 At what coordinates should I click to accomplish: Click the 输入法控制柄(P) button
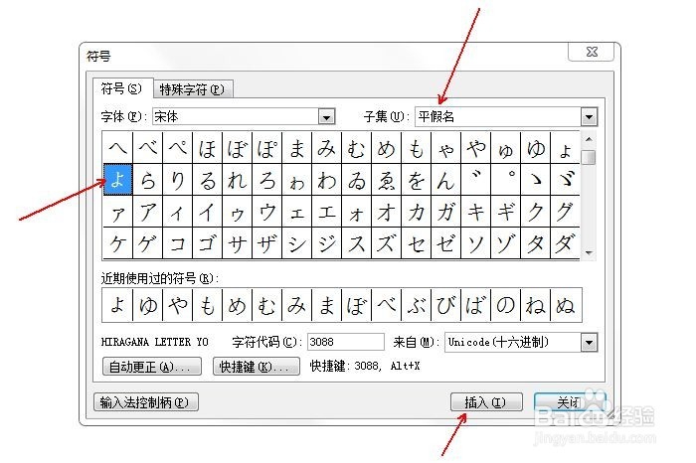pos(146,402)
